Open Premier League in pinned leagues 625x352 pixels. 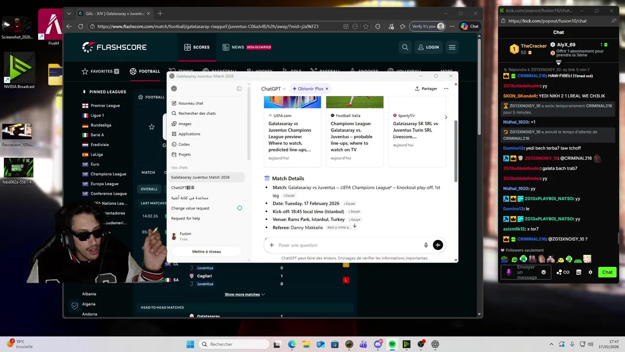pyautogui.click(x=105, y=106)
